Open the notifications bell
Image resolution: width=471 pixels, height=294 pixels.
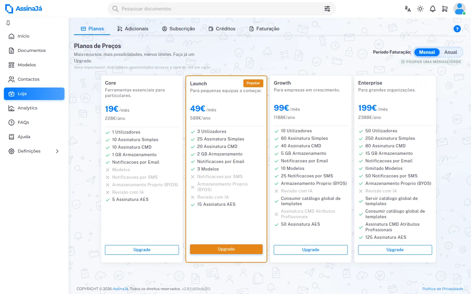click(432, 9)
